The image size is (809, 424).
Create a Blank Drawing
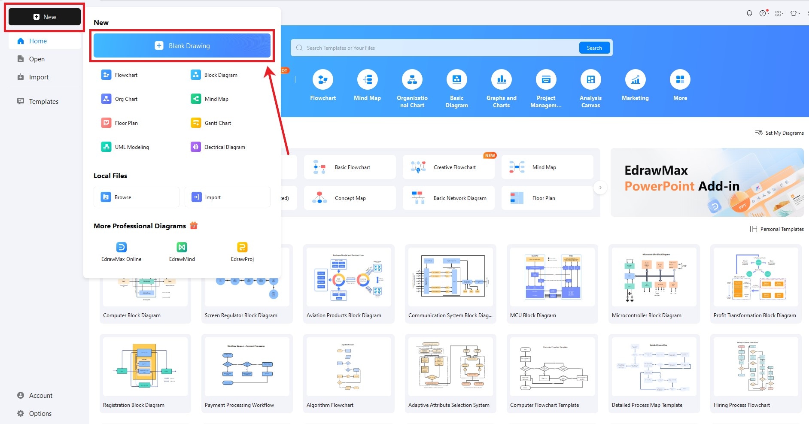click(182, 45)
